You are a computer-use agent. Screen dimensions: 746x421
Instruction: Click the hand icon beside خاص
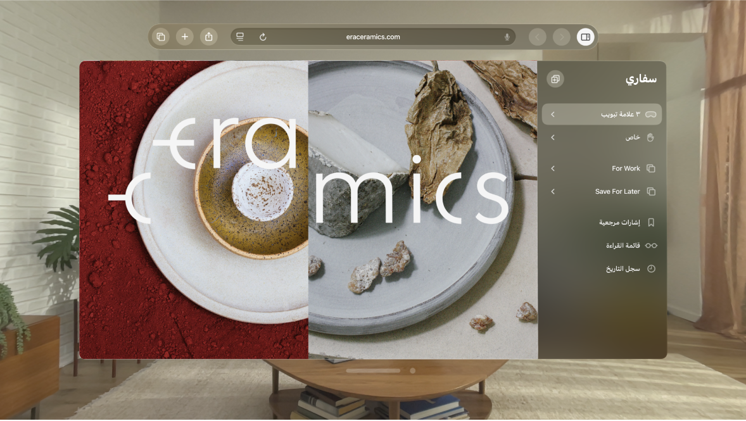(651, 137)
